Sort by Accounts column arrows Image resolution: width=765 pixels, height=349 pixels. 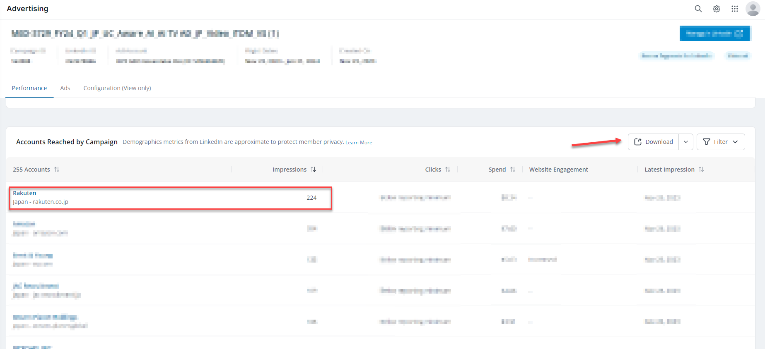pyautogui.click(x=57, y=170)
